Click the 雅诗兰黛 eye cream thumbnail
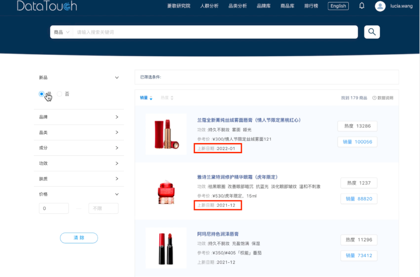 [166, 191]
